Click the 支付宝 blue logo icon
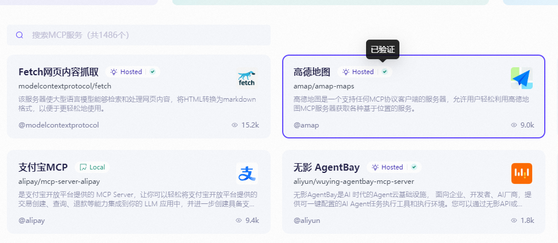This screenshot has width=558, height=243. [247, 173]
